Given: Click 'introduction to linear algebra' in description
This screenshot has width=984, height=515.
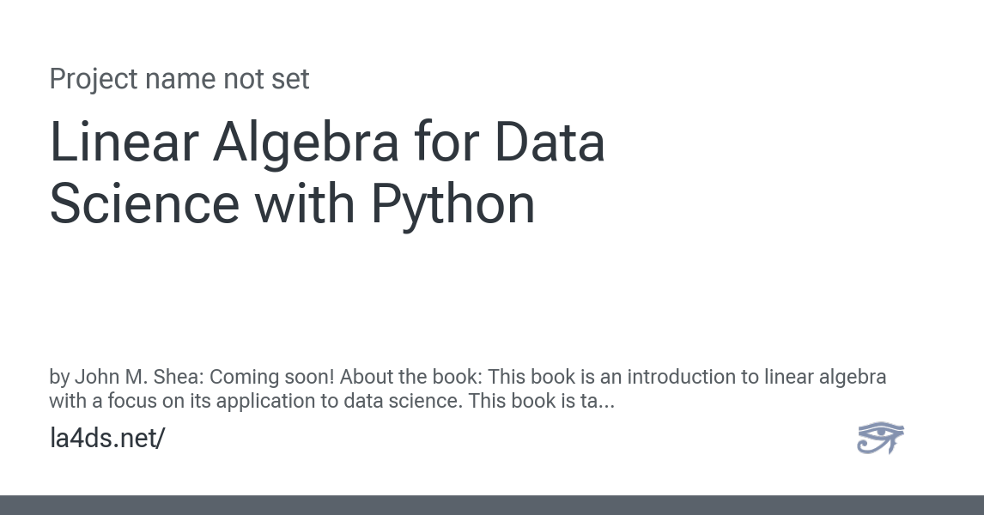Looking at the screenshot, I should (x=756, y=376).
